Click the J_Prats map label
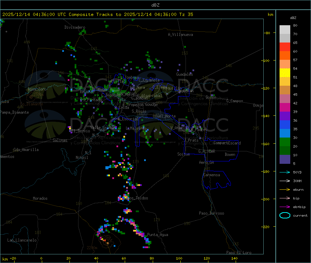Viewport: 311px width, 263px height. pos(191,140)
